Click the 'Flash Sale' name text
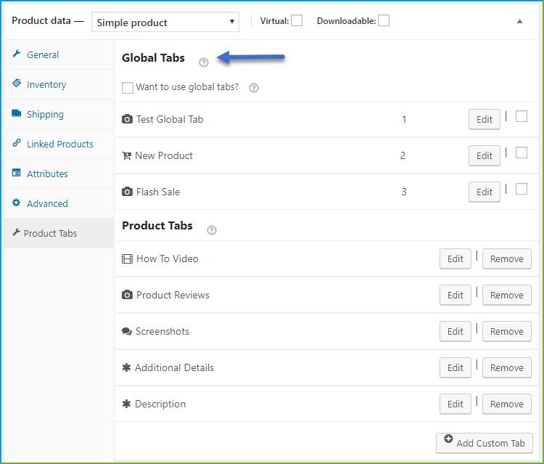544x464 pixels. click(x=158, y=192)
